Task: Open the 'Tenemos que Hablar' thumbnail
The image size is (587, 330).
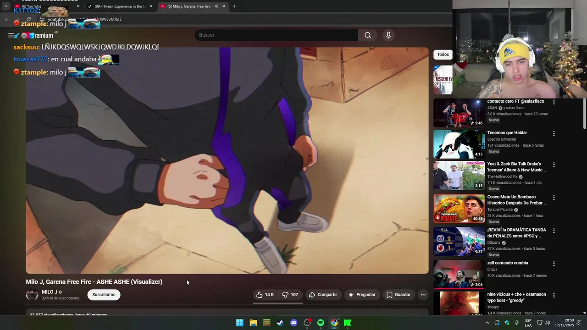Action: tap(459, 144)
